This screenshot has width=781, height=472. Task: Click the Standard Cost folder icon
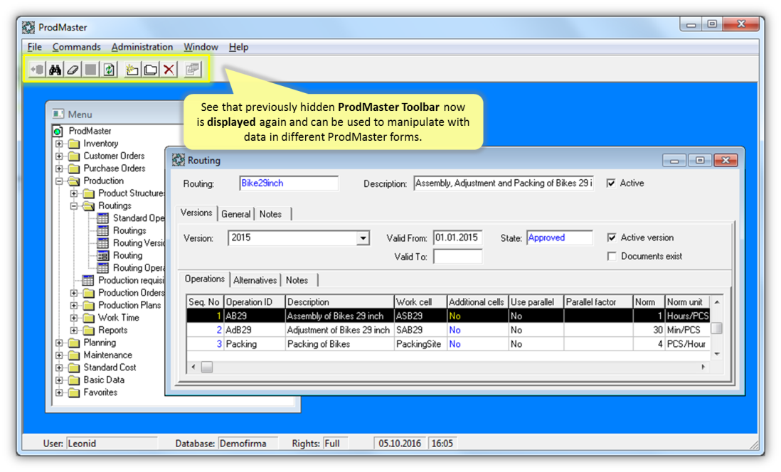[x=74, y=368]
